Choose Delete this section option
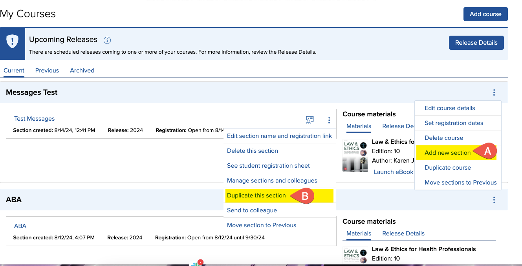The height and width of the screenshot is (266, 522). (x=253, y=151)
